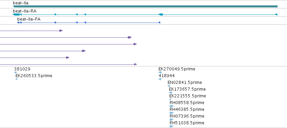Click the EN02841.5prime EST marker

tap(169, 86)
